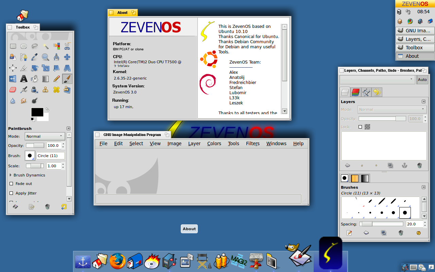Click the brush Spacing slider

point(381,224)
